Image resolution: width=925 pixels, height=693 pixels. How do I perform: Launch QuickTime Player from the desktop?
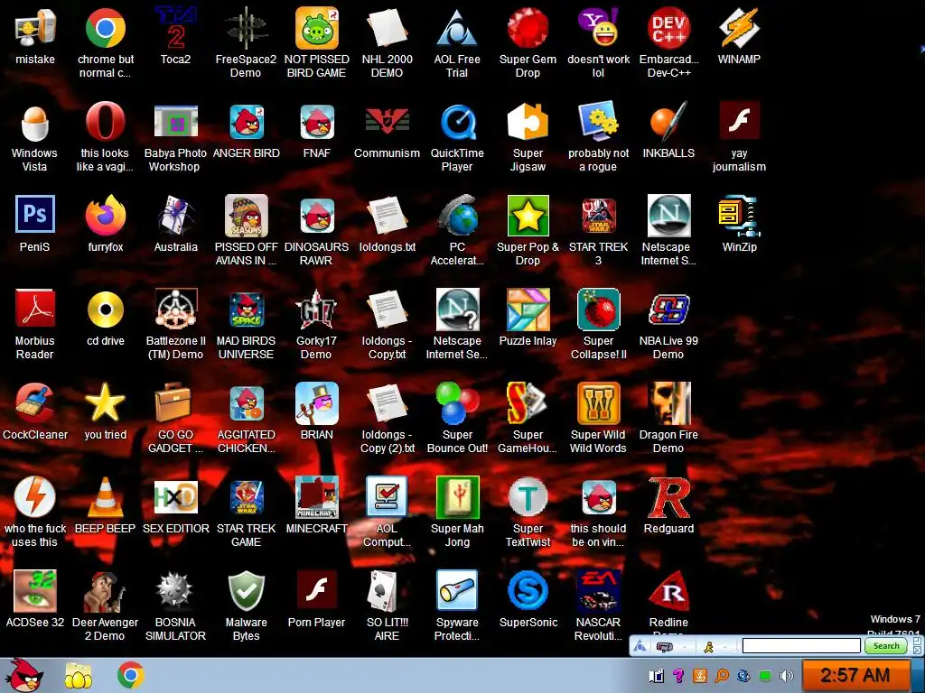pos(456,122)
